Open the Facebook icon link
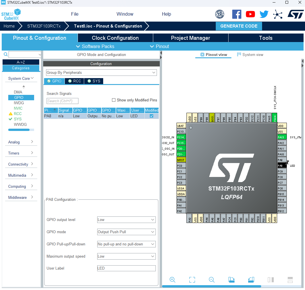 click(237, 14)
